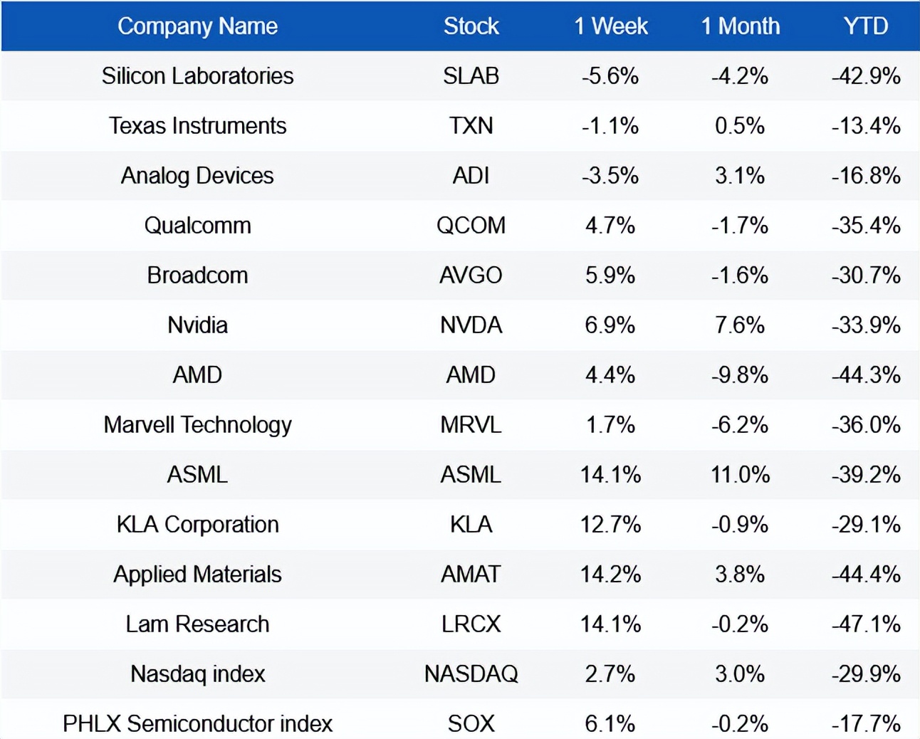Screen dimensions: 920x739
Task: Click the Lam Research company name
Action: [197, 624]
